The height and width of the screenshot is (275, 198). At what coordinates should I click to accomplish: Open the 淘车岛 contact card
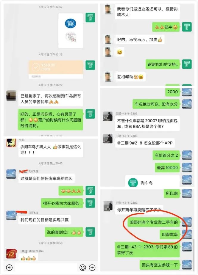152,181
